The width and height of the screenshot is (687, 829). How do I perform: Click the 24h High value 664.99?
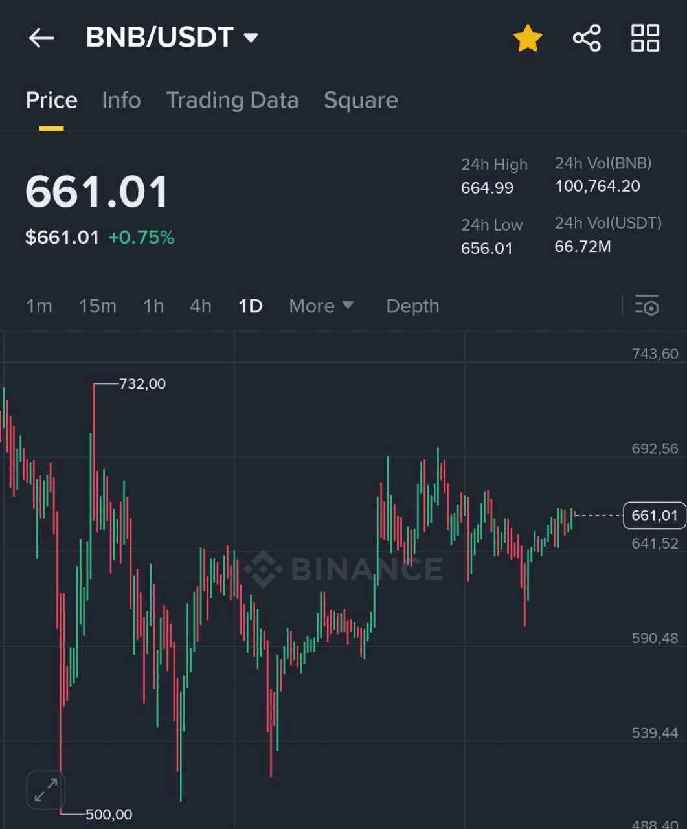[487, 188]
